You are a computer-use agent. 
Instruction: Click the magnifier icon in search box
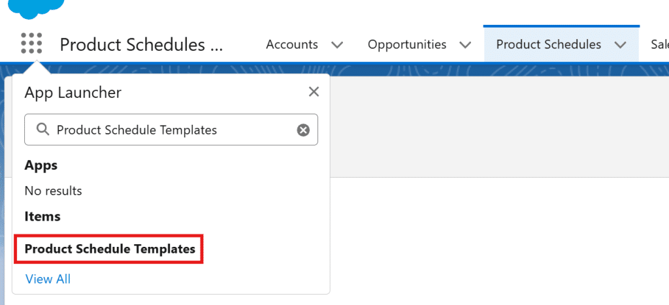pos(43,130)
